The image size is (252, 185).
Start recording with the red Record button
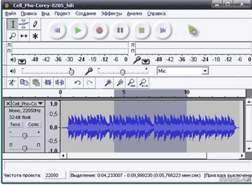(x=99, y=30)
